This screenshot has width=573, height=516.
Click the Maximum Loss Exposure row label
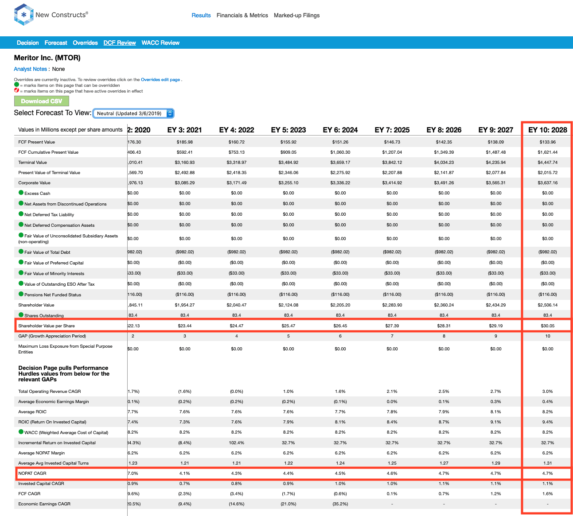coord(65,349)
